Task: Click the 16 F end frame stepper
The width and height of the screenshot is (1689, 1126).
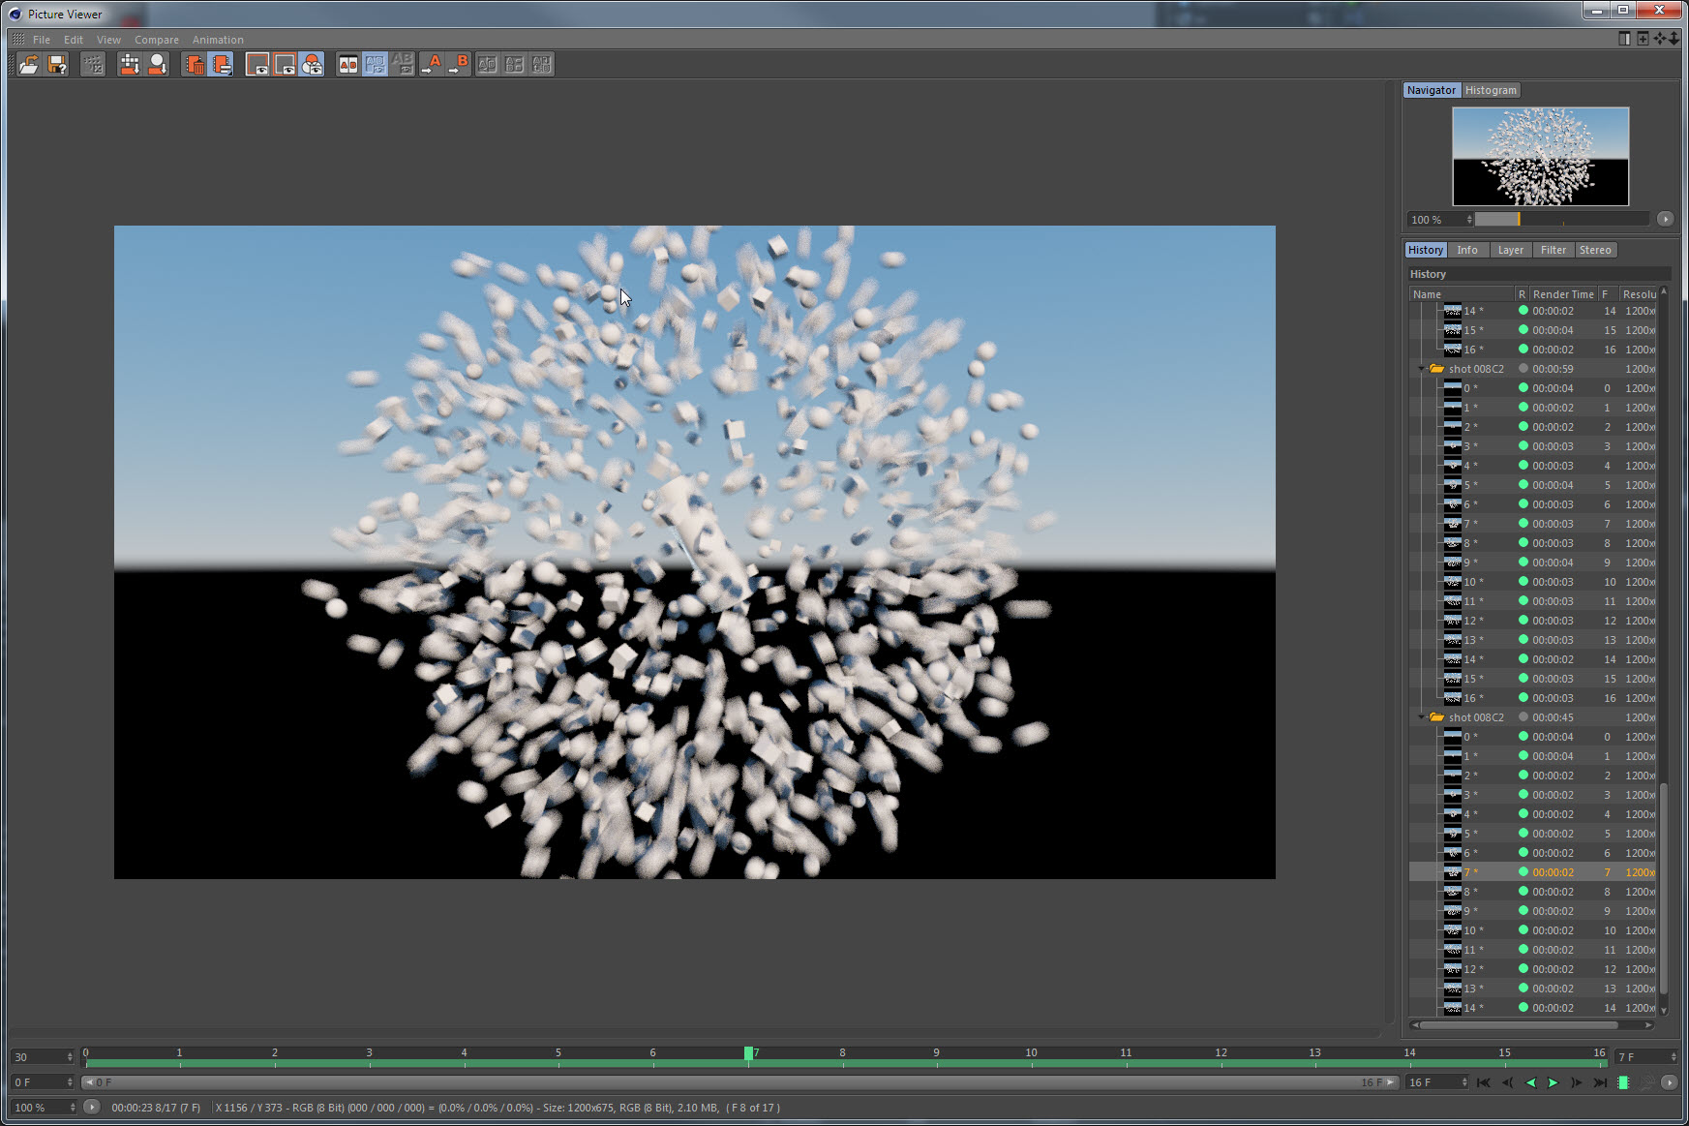Action: (x=1463, y=1082)
